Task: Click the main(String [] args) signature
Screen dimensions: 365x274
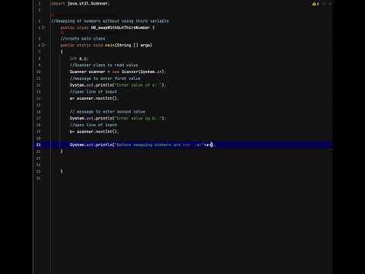Action: click(x=129, y=45)
